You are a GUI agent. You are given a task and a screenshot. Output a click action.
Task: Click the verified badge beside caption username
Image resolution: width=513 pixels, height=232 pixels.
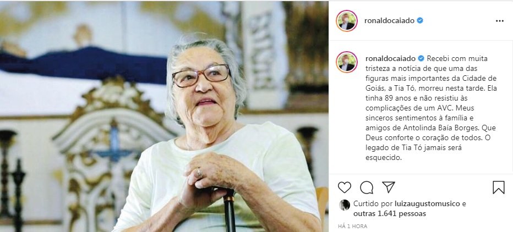click(x=421, y=58)
